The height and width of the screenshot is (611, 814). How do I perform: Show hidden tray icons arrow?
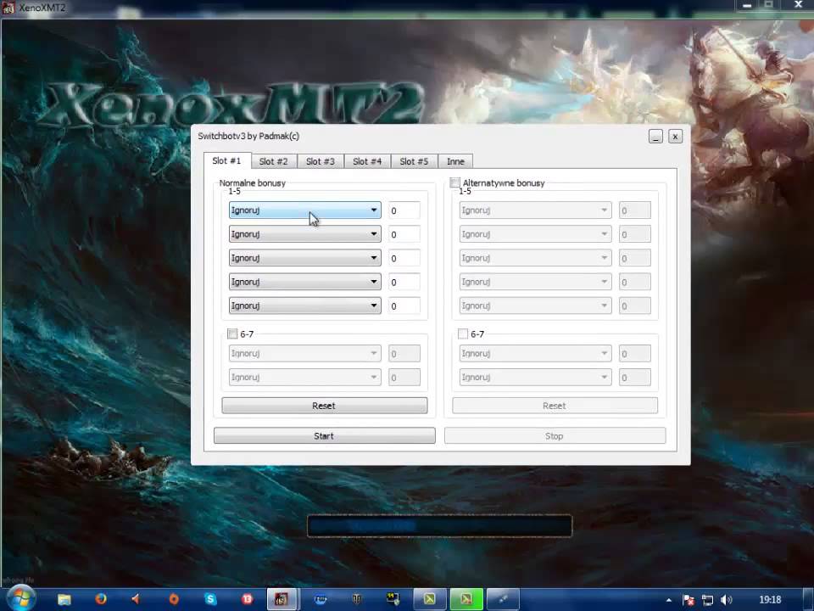point(669,600)
